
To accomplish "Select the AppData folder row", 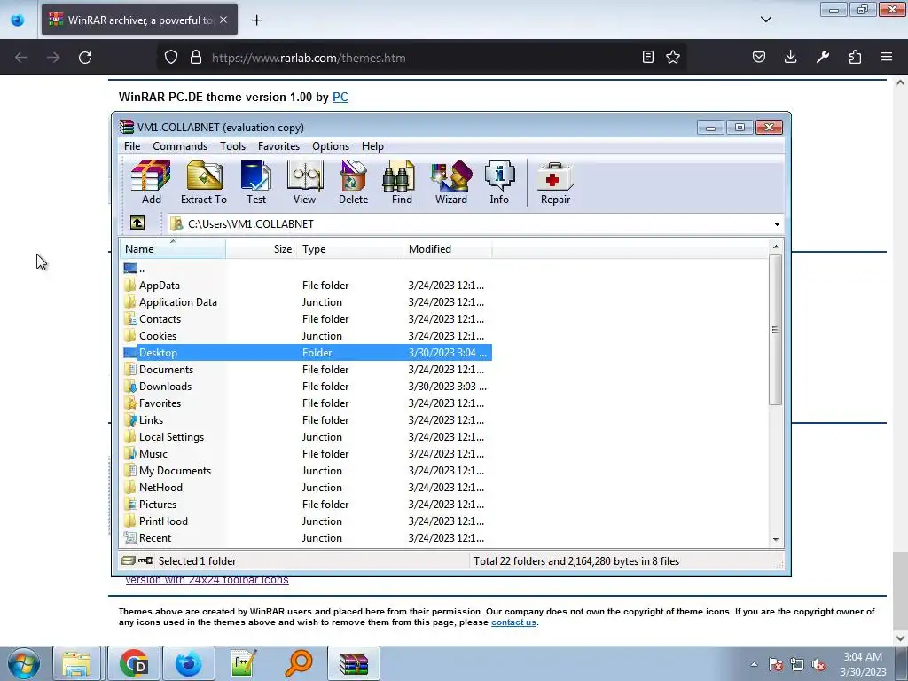I will (306, 286).
